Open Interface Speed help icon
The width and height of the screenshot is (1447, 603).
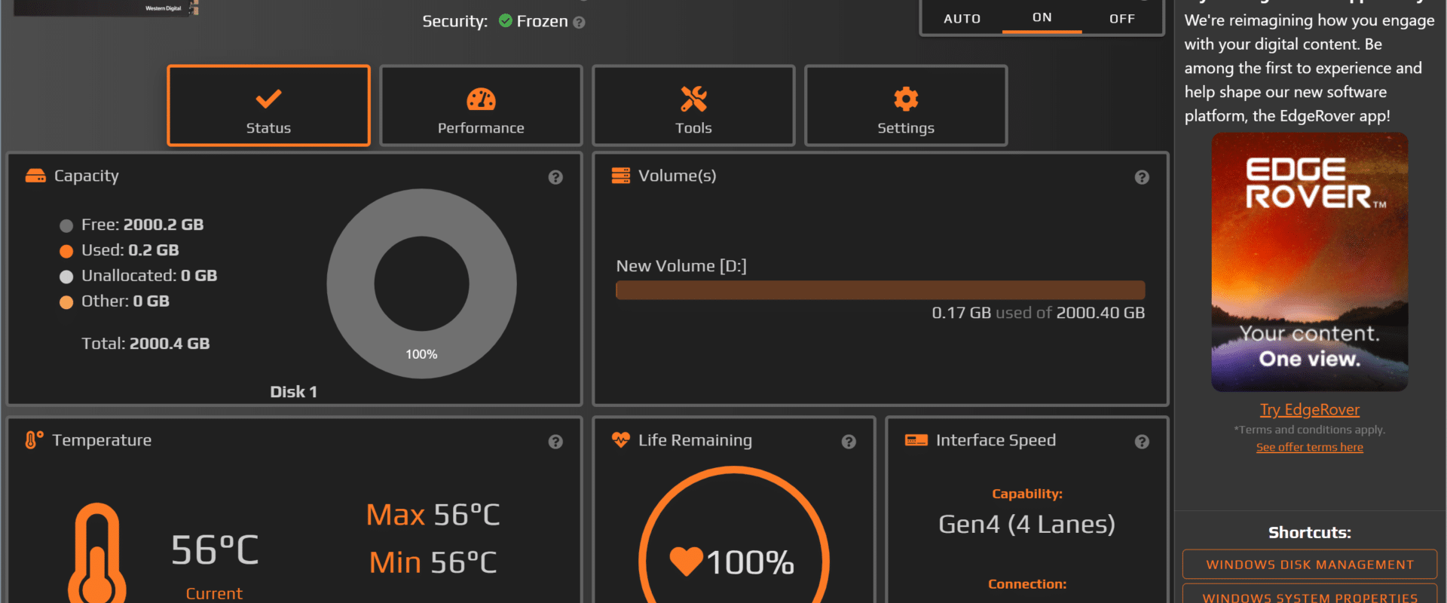pos(1142,442)
